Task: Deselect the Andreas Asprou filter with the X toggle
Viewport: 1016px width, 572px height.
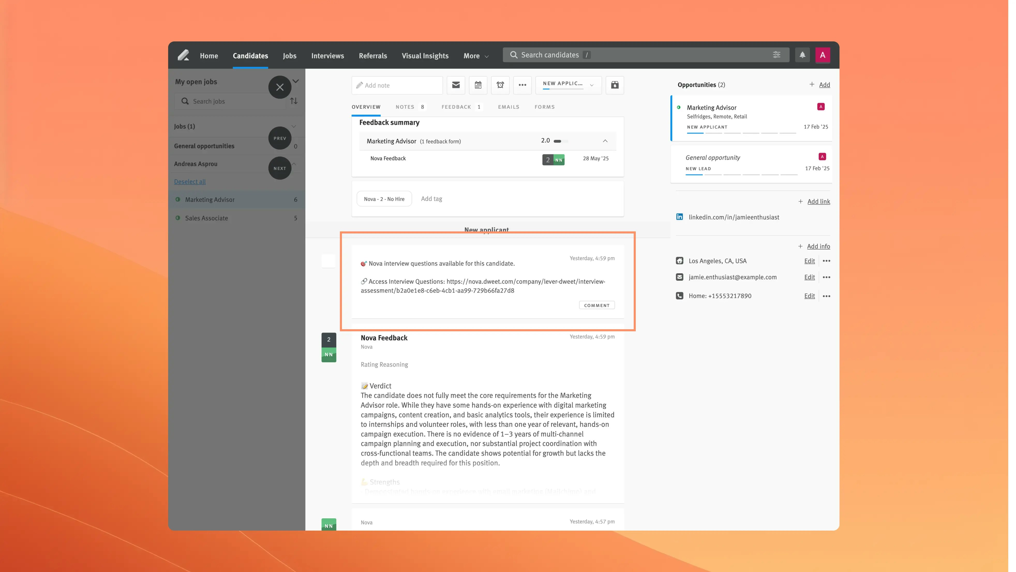Action: [x=280, y=87]
